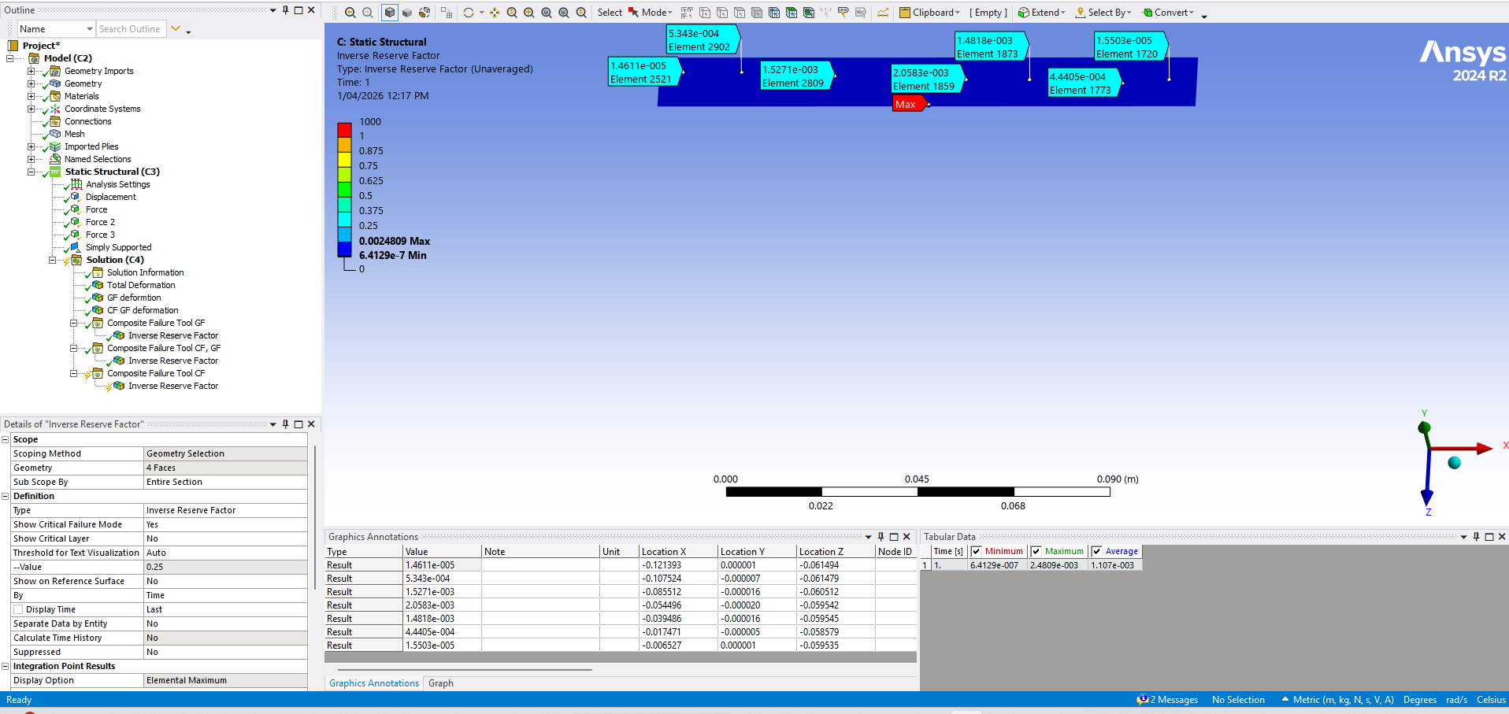Collapse the Scope section in Details
The width and height of the screenshot is (1509, 714).
pos(6,439)
